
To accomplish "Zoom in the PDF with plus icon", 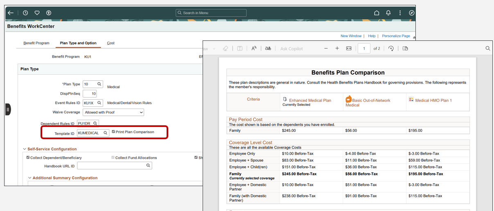I will (337, 48).
